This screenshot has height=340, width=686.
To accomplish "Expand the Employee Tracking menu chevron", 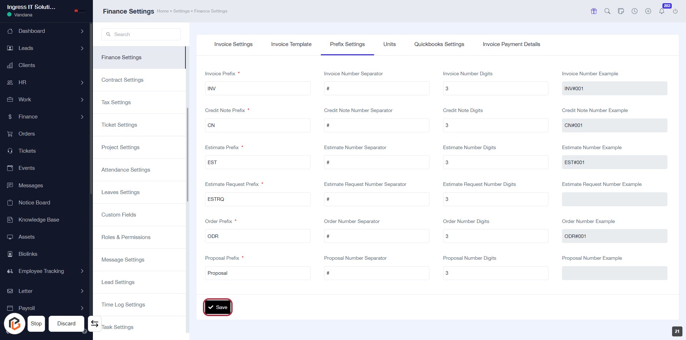I will pos(82,271).
